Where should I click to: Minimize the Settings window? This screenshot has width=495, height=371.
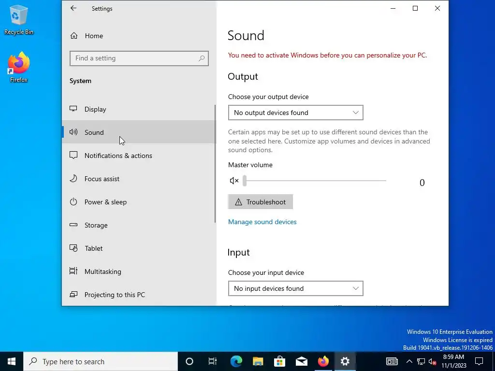pyautogui.click(x=393, y=8)
